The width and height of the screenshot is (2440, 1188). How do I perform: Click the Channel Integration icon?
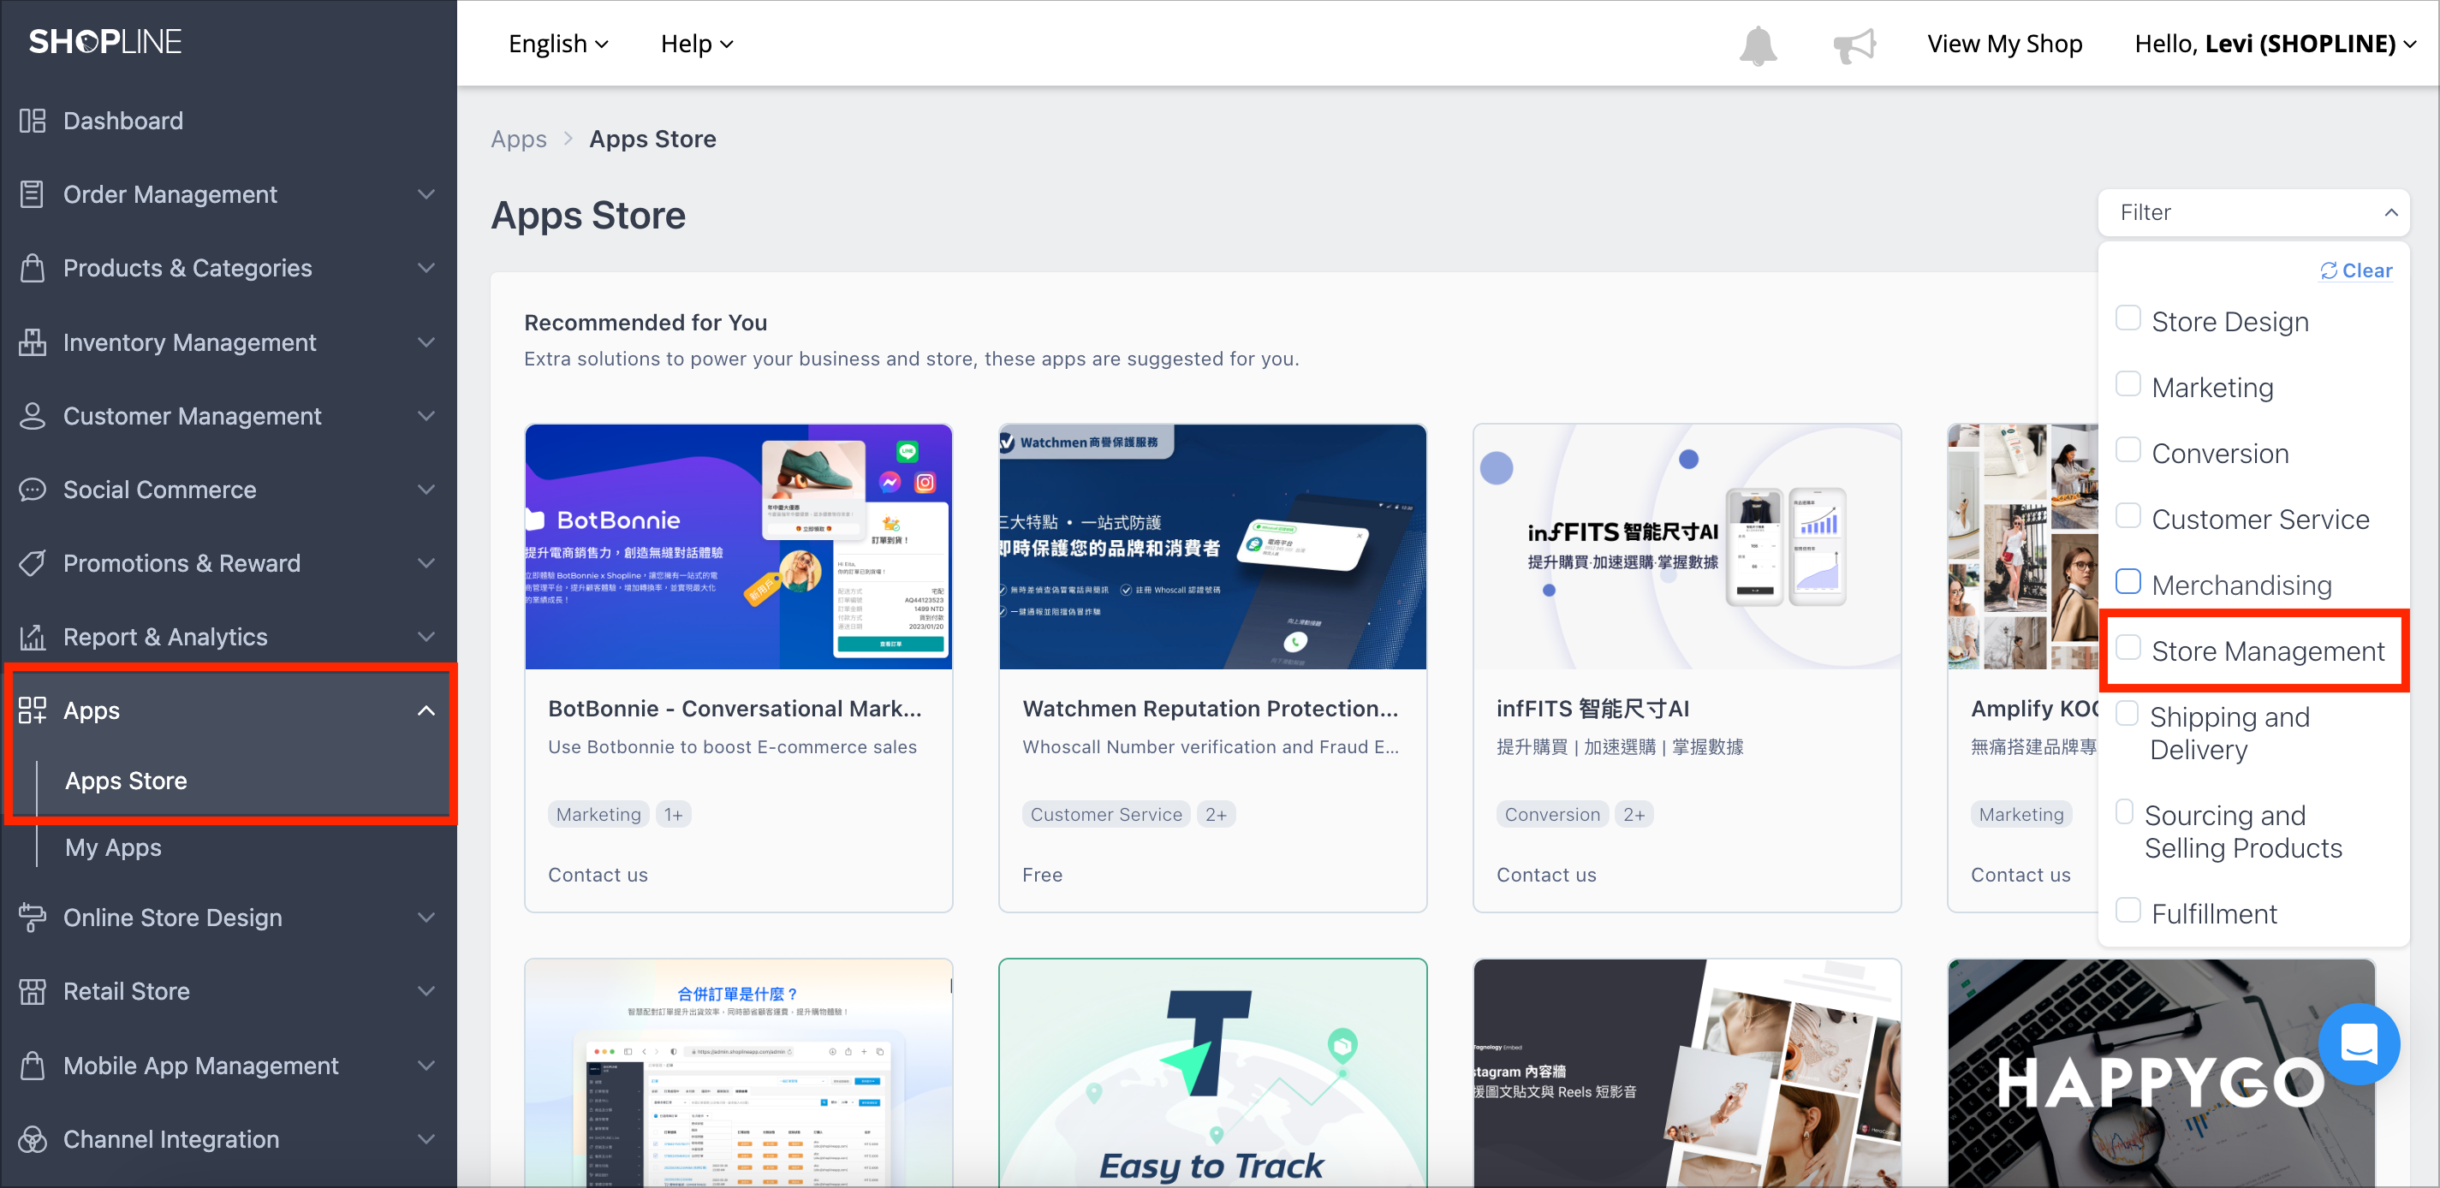[33, 1138]
